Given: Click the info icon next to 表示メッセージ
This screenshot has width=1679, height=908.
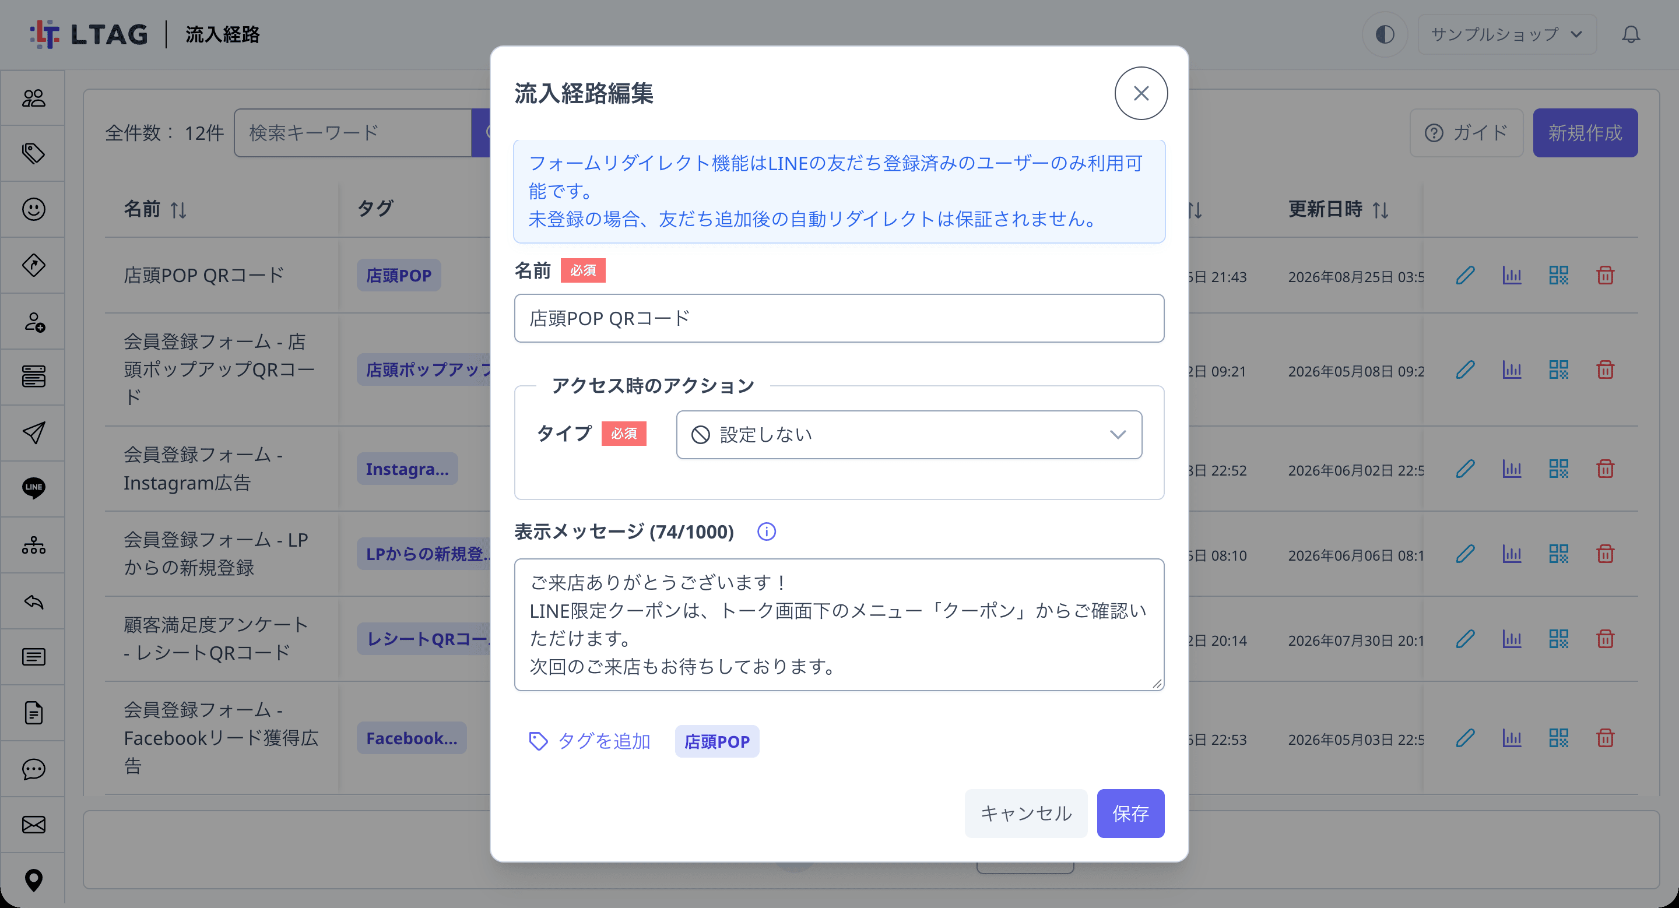Looking at the screenshot, I should coord(767,532).
